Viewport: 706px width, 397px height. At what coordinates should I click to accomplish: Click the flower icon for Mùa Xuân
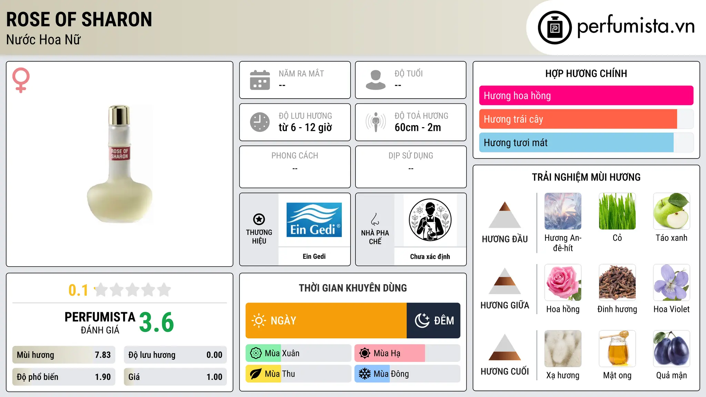click(256, 353)
